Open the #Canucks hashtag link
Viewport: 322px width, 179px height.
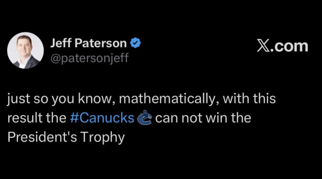[102, 118]
